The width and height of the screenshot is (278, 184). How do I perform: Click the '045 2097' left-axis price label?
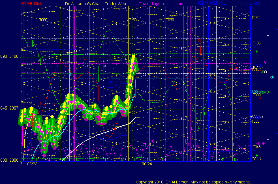pos(9,108)
